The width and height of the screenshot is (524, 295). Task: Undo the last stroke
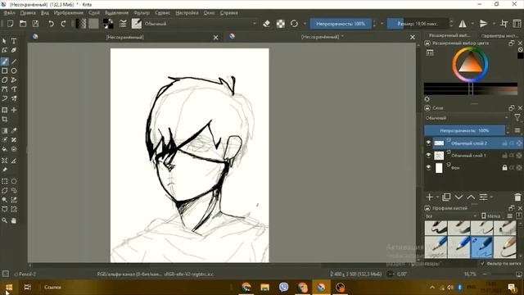[51, 24]
